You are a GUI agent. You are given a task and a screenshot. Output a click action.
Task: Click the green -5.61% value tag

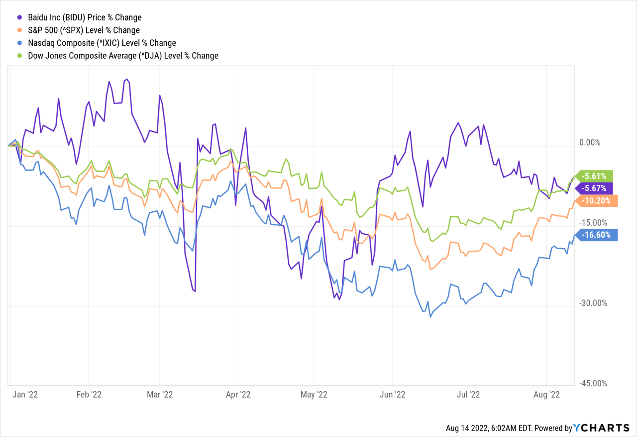coord(594,176)
